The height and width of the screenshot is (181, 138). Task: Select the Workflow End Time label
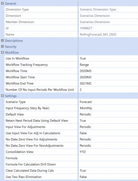pos(20,83)
